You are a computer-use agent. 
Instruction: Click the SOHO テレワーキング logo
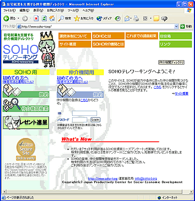pos(20,54)
